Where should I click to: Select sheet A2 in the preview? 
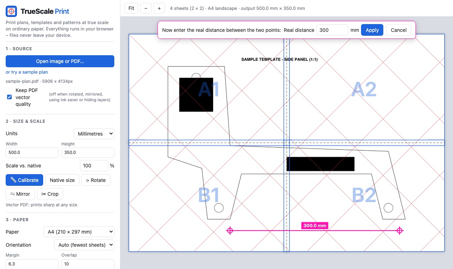pos(364,89)
